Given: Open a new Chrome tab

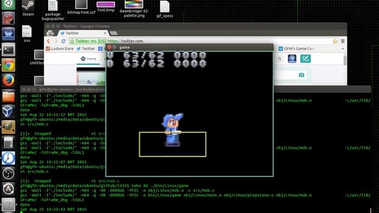Looking at the screenshot, I should coord(114,33).
